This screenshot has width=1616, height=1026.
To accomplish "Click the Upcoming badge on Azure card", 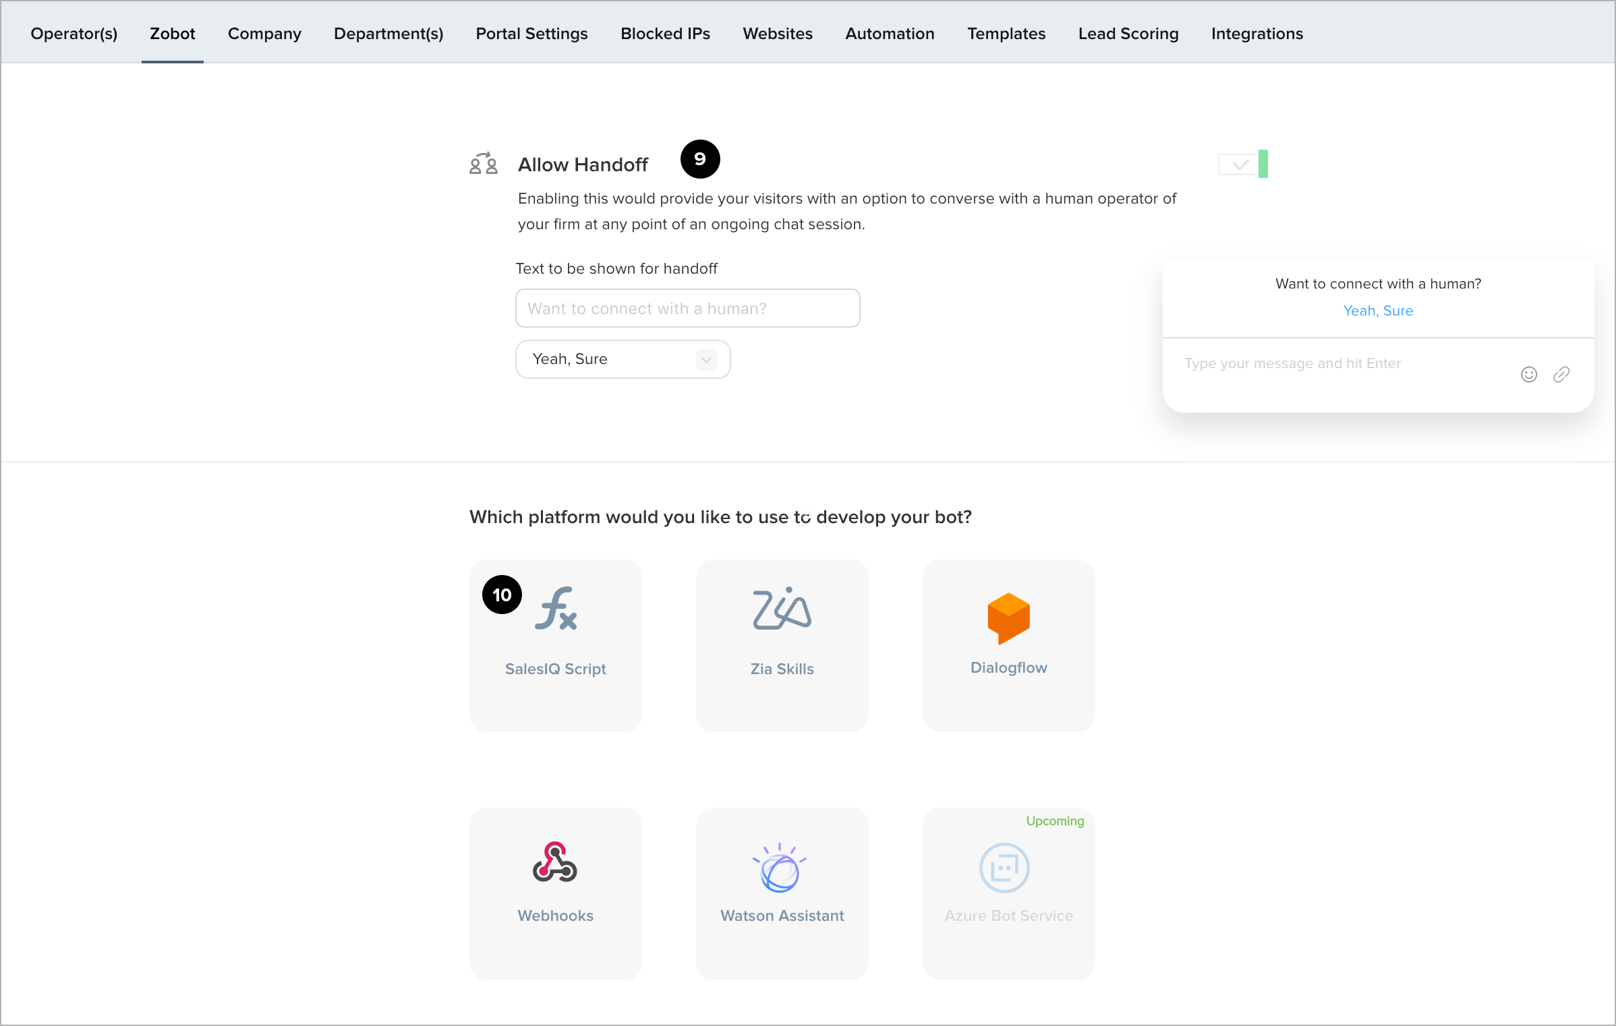I will [x=1055, y=821].
